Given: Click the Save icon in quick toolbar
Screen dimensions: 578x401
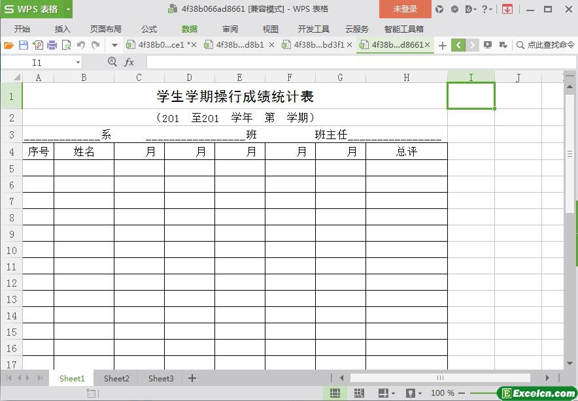Looking at the screenshot, I should click(x=24, y=45).
